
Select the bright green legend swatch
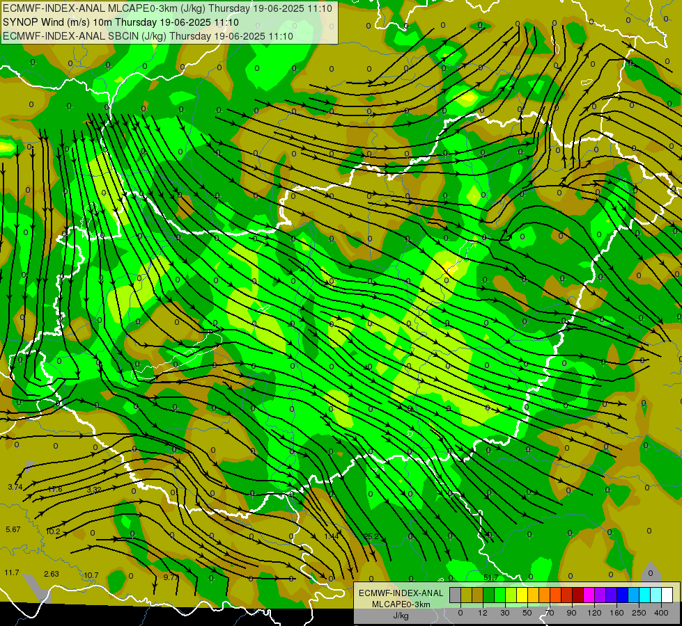pos(499,595)
